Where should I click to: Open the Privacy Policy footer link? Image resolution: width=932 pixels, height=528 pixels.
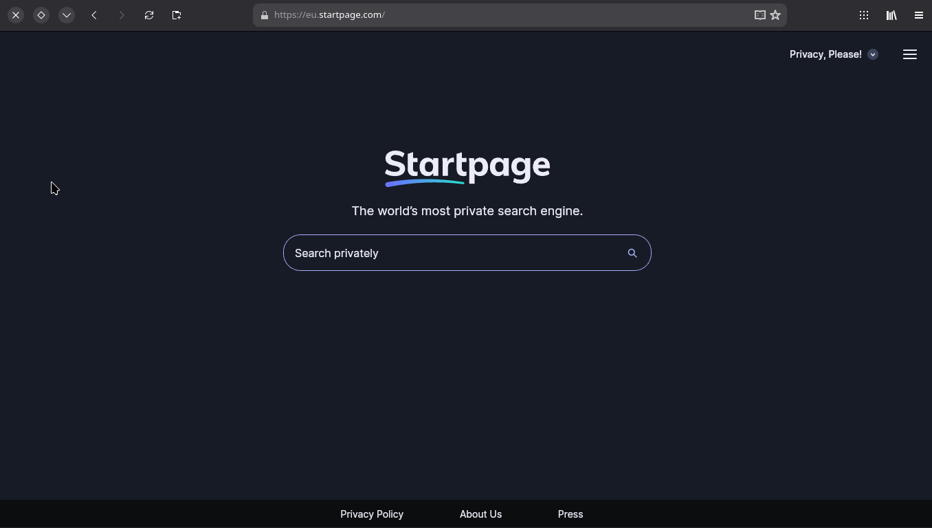click(372, 514)
